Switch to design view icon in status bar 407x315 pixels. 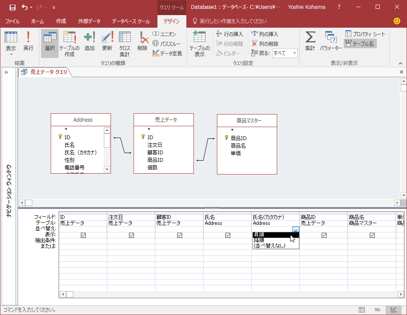tap(394, 310)
